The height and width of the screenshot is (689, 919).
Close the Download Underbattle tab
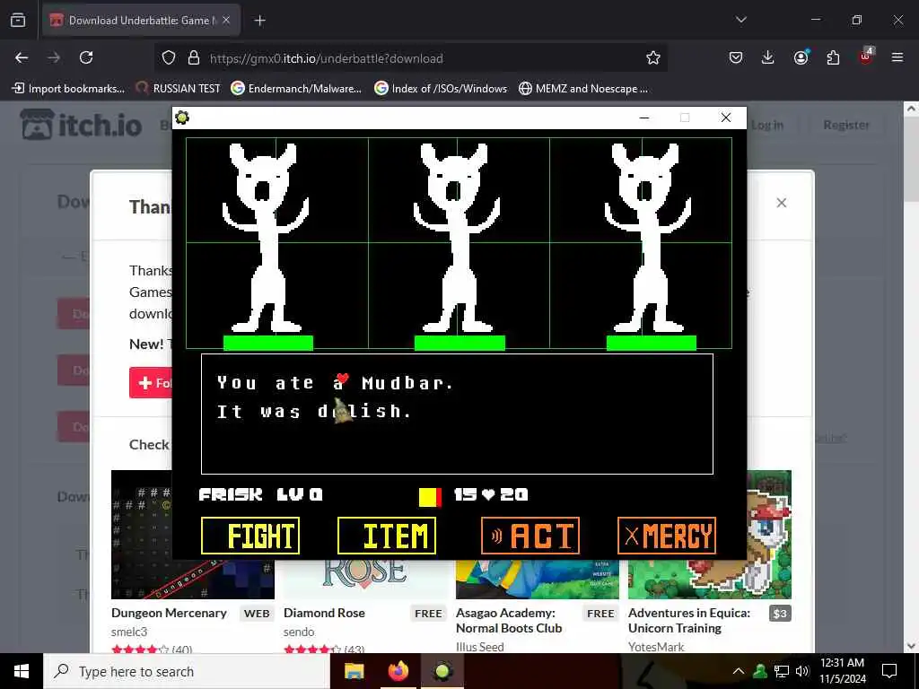(x=226, y=20)
